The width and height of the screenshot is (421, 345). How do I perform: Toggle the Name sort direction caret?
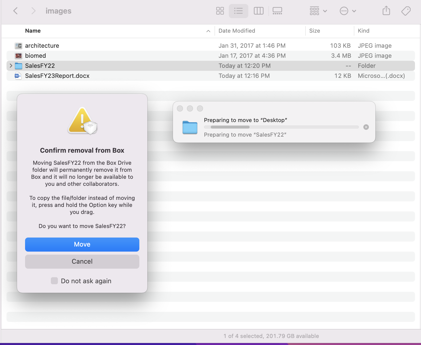click(x=208, y=31)
